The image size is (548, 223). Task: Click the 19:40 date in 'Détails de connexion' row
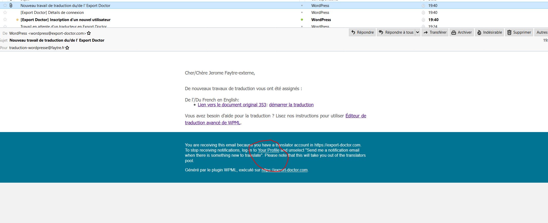point(433,12)
